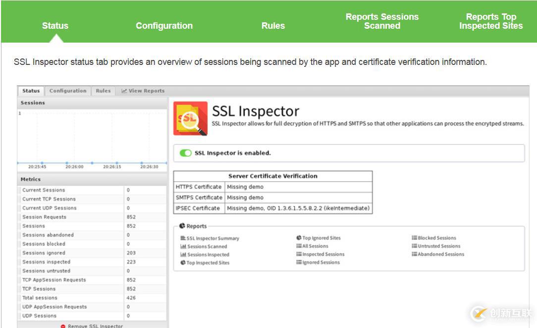This screenshot has height=328, width=537.
Task: Select the Current UDP Sessions row
Action: [x=92, y=208]
